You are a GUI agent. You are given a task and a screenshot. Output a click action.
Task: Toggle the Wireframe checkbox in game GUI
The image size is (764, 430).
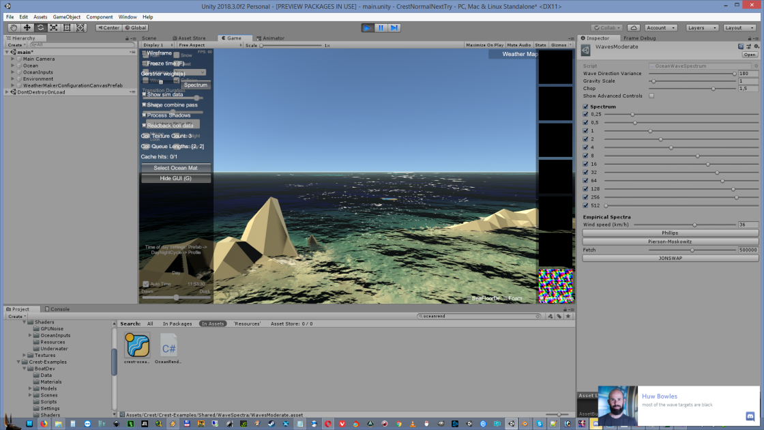144,53
